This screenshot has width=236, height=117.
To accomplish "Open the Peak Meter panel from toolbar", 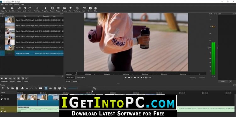I will (37, 9).
